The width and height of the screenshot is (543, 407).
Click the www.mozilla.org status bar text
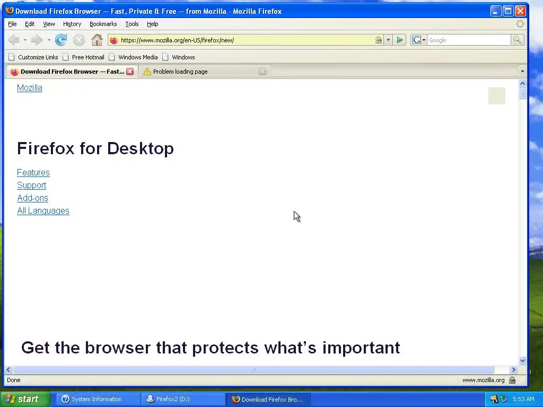(x=484, y=380)
